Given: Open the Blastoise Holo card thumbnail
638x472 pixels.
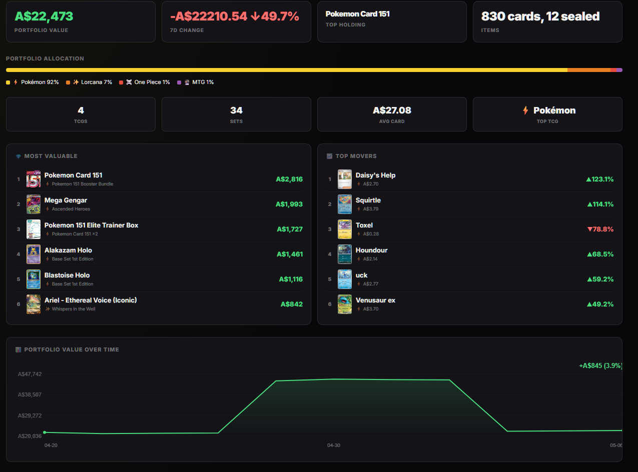Looking at the screenshot, I should point(34,279).
